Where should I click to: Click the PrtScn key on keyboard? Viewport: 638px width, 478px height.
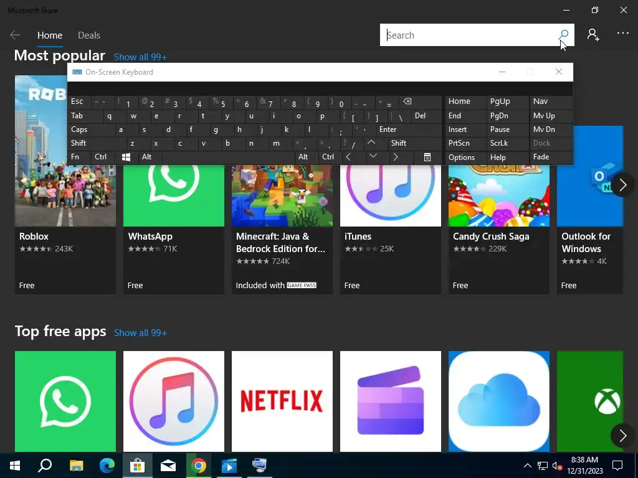coord(465,143)
